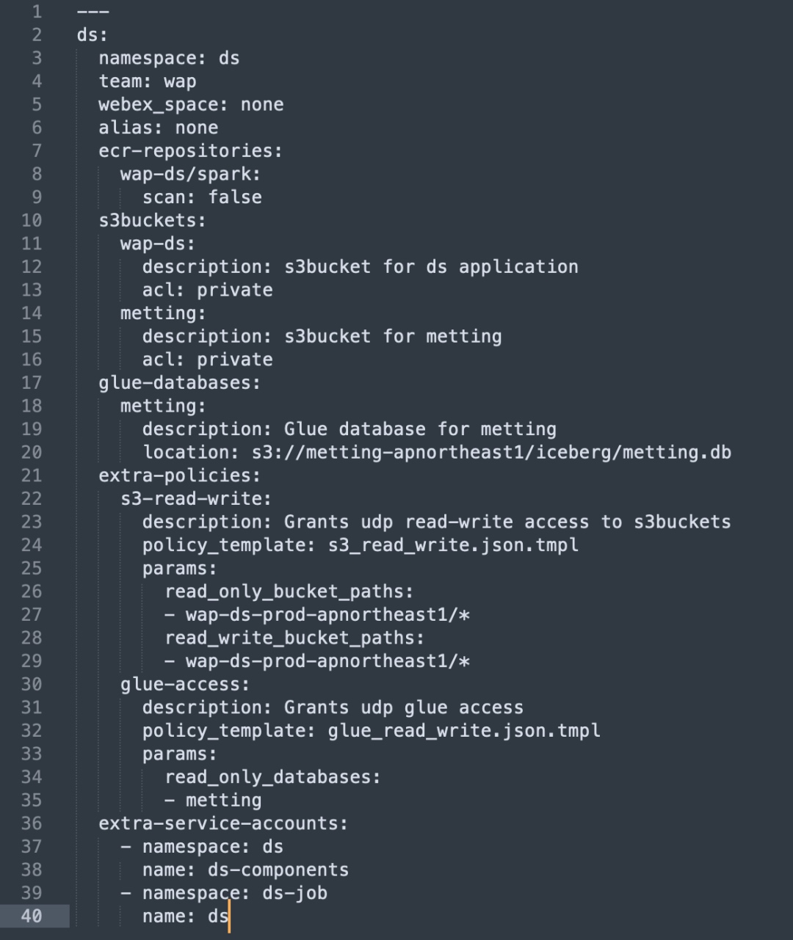Click the 'ecr-repositories:' key

(x=191, y=151)
